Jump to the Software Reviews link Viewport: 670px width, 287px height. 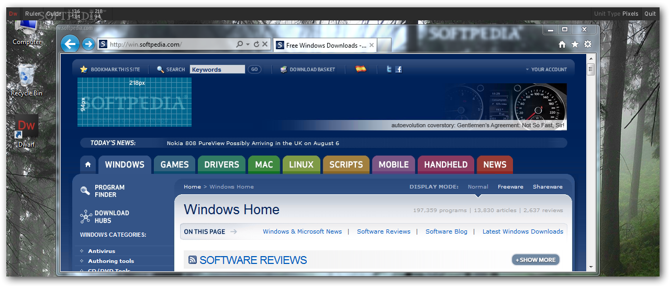tap(384, 231)
